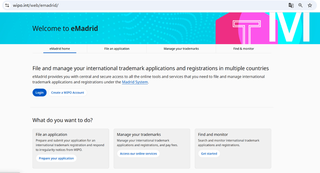Follow the Madrid System link
Image resolution: width=320 pixels, height=173 pixels.
click(x=135, y=82)
